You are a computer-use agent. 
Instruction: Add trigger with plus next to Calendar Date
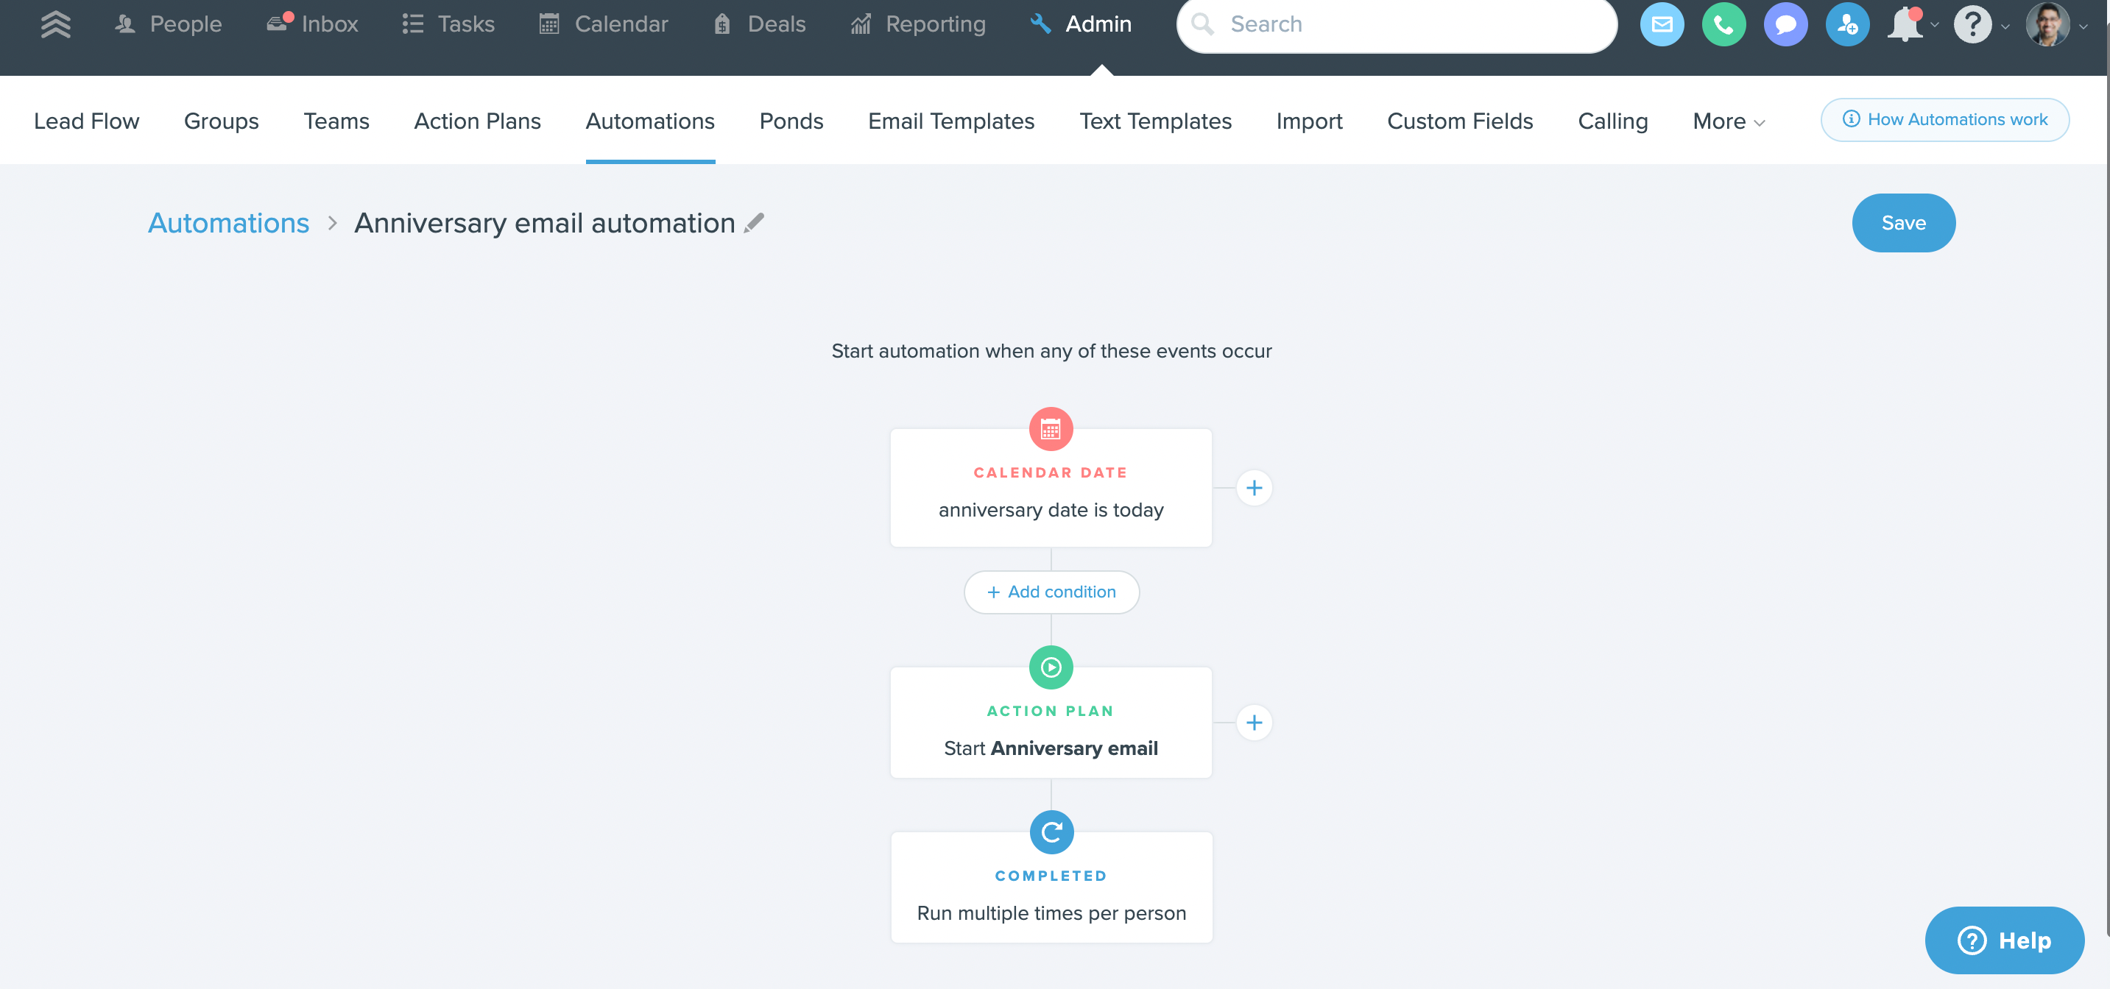[1253, 488]
